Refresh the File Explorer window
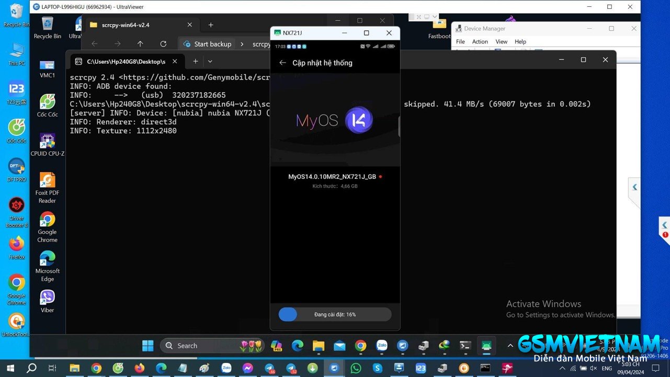 coord(163,44)
